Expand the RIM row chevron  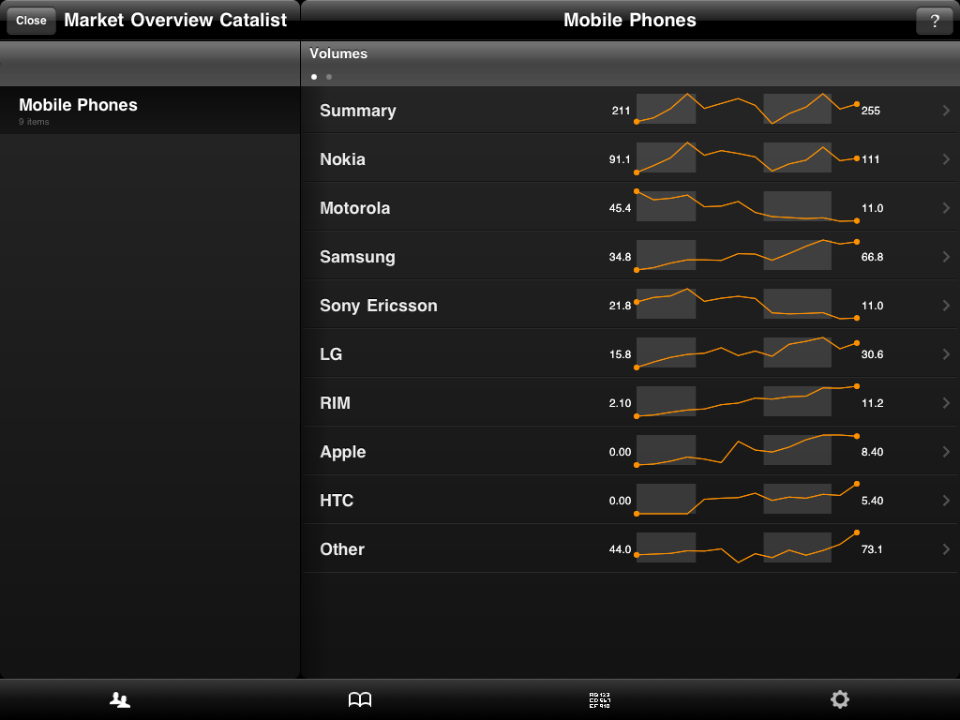(x=946, y=403)
